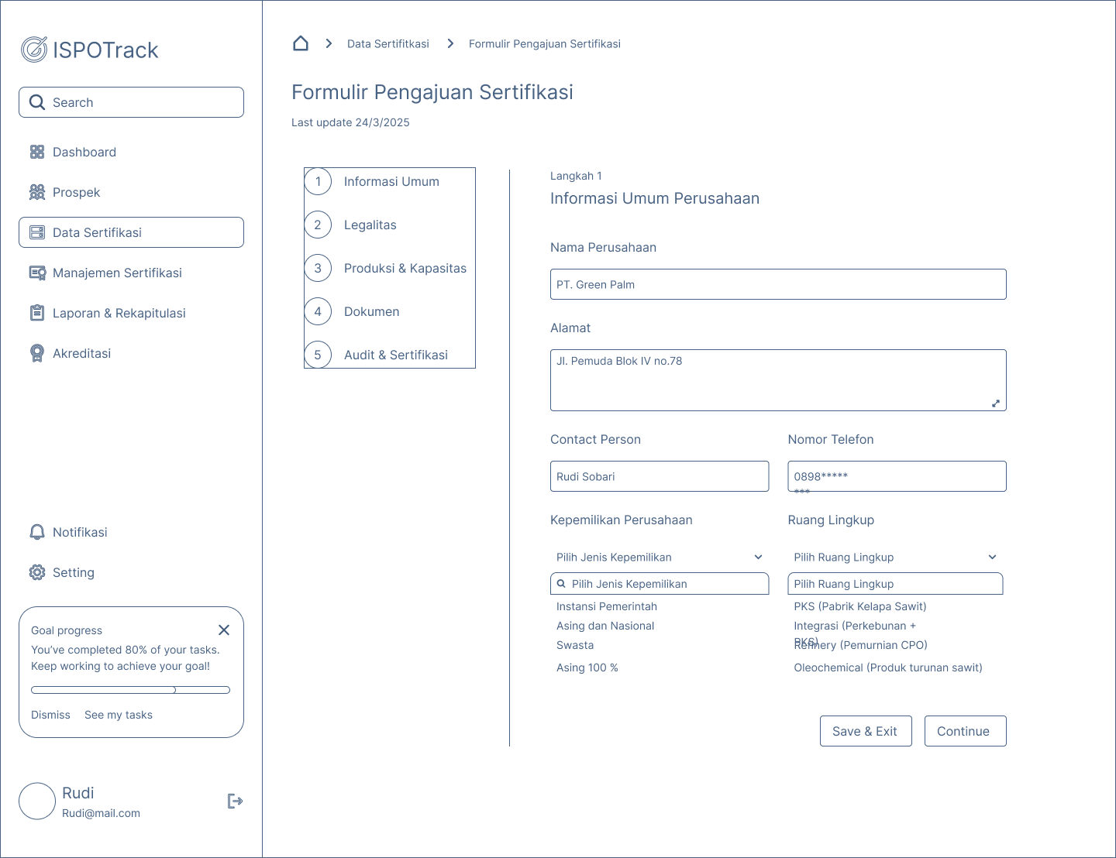This screenshot has height=858, width=1116.
Task: Click the home icon in breadcrumb
Action: (301, 43)
